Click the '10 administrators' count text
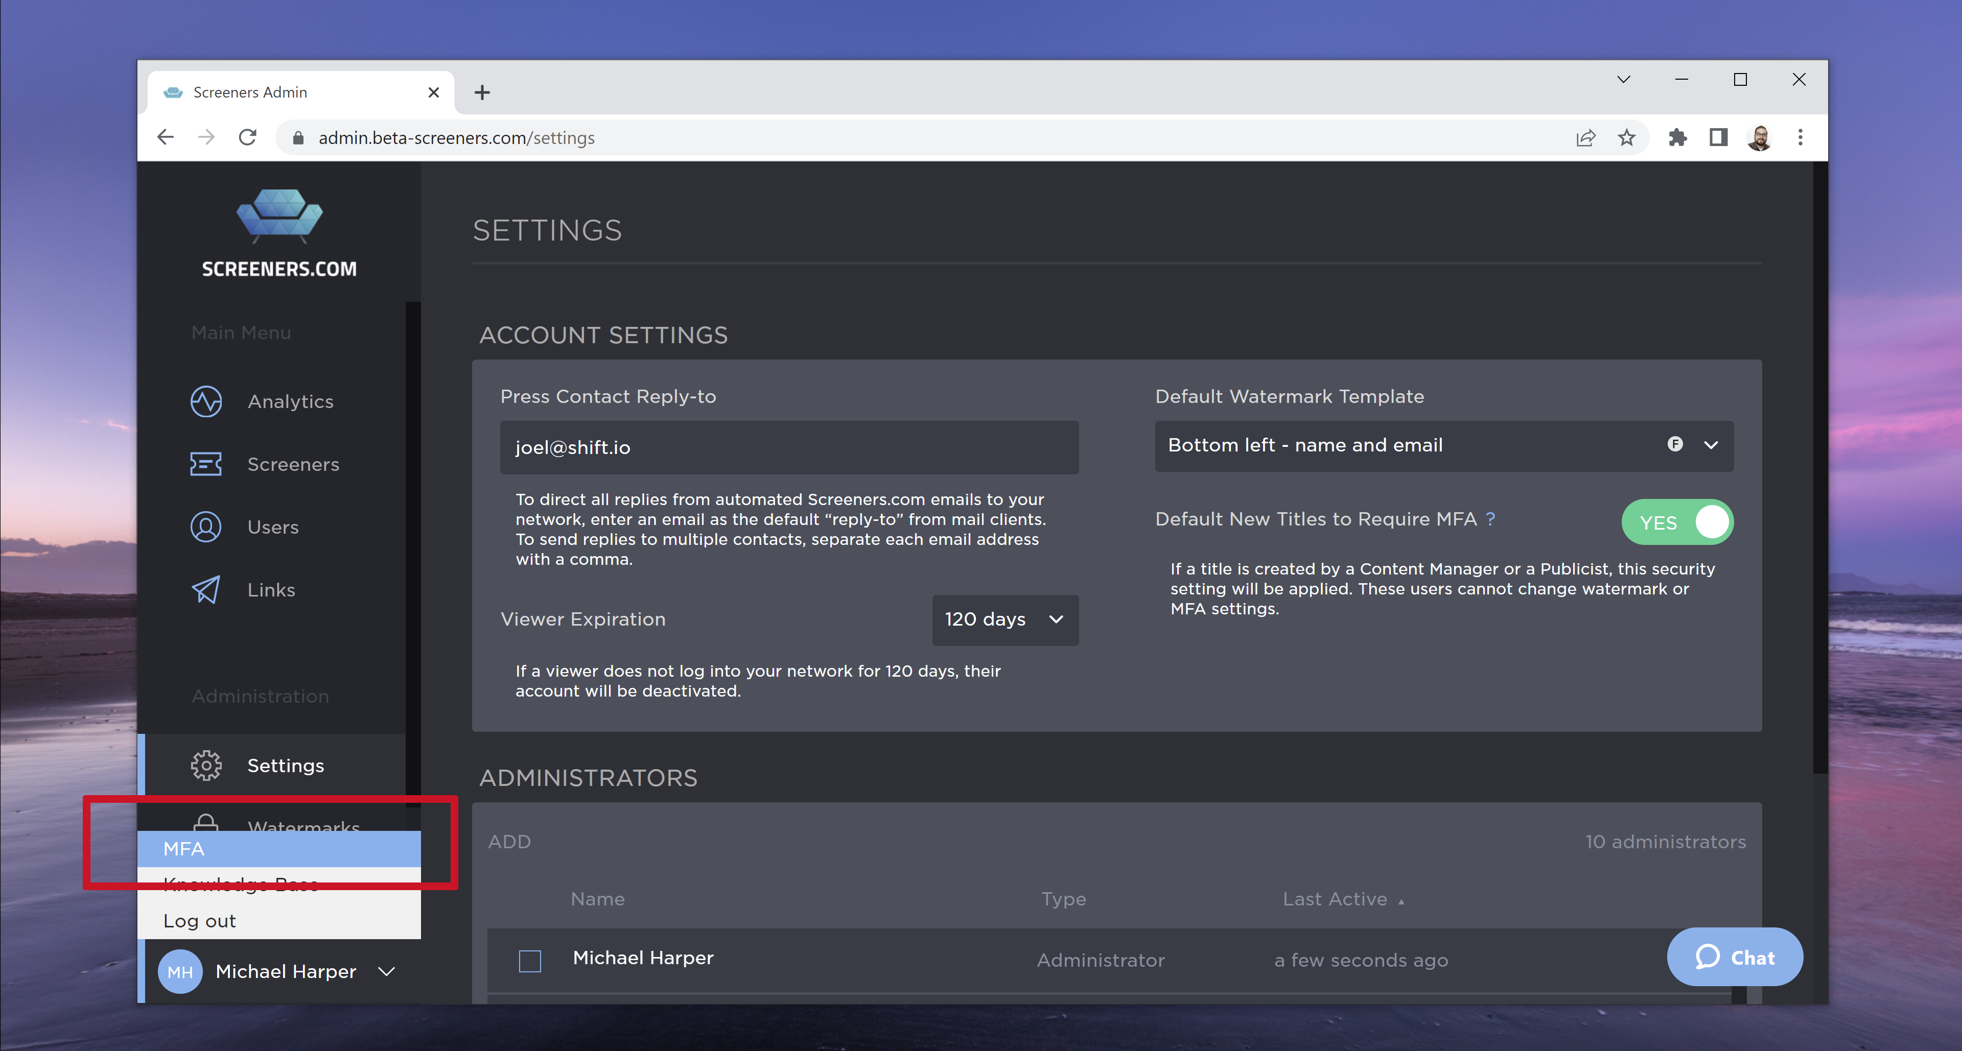The width and height of the screenshot is (1962, 1051). pos(1666,843)
